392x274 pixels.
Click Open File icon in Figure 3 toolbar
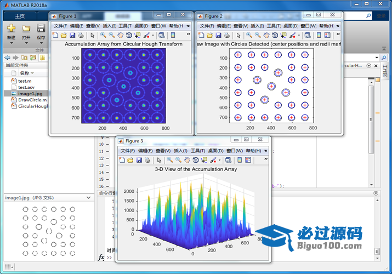130,160
